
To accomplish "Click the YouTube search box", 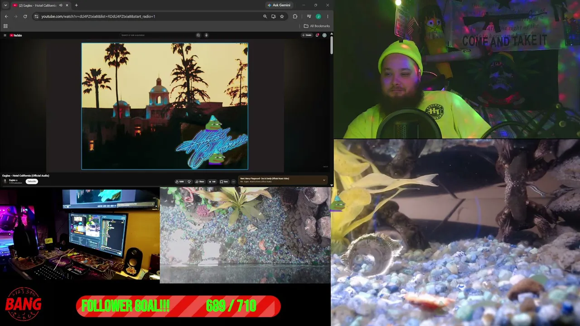I will click(x=157, y=35).
